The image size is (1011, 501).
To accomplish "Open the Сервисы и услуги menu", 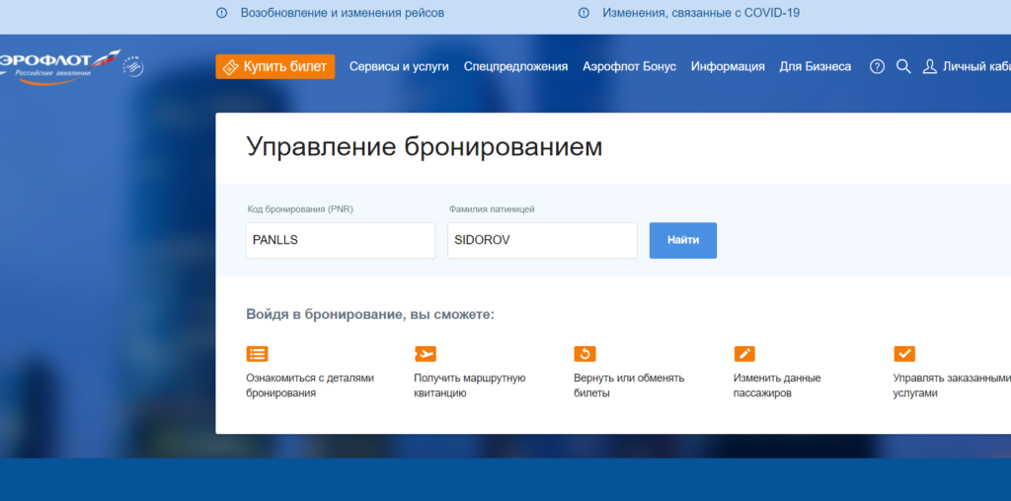I will pyautogui.click(x=400, y=66).
